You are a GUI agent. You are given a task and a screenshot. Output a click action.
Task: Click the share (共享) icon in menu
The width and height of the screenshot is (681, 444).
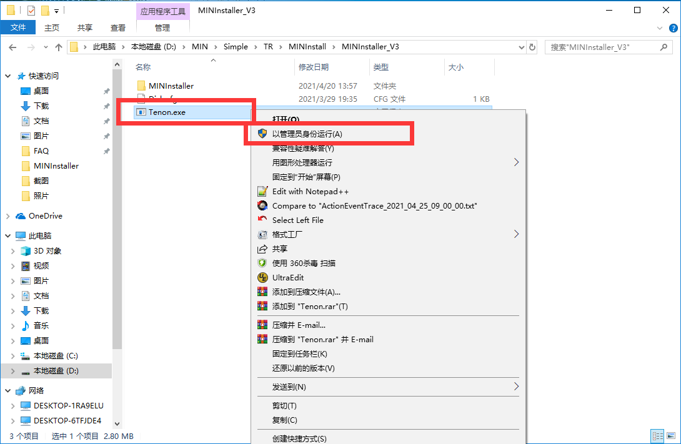tap(262, 249)
